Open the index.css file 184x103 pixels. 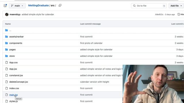(14, 88)
